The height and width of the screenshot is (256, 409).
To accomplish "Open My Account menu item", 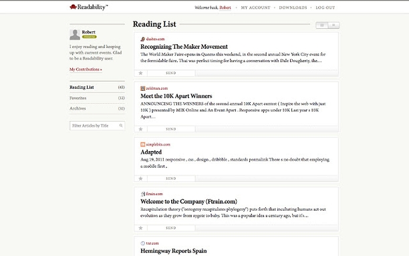I will tap(255, 7).
